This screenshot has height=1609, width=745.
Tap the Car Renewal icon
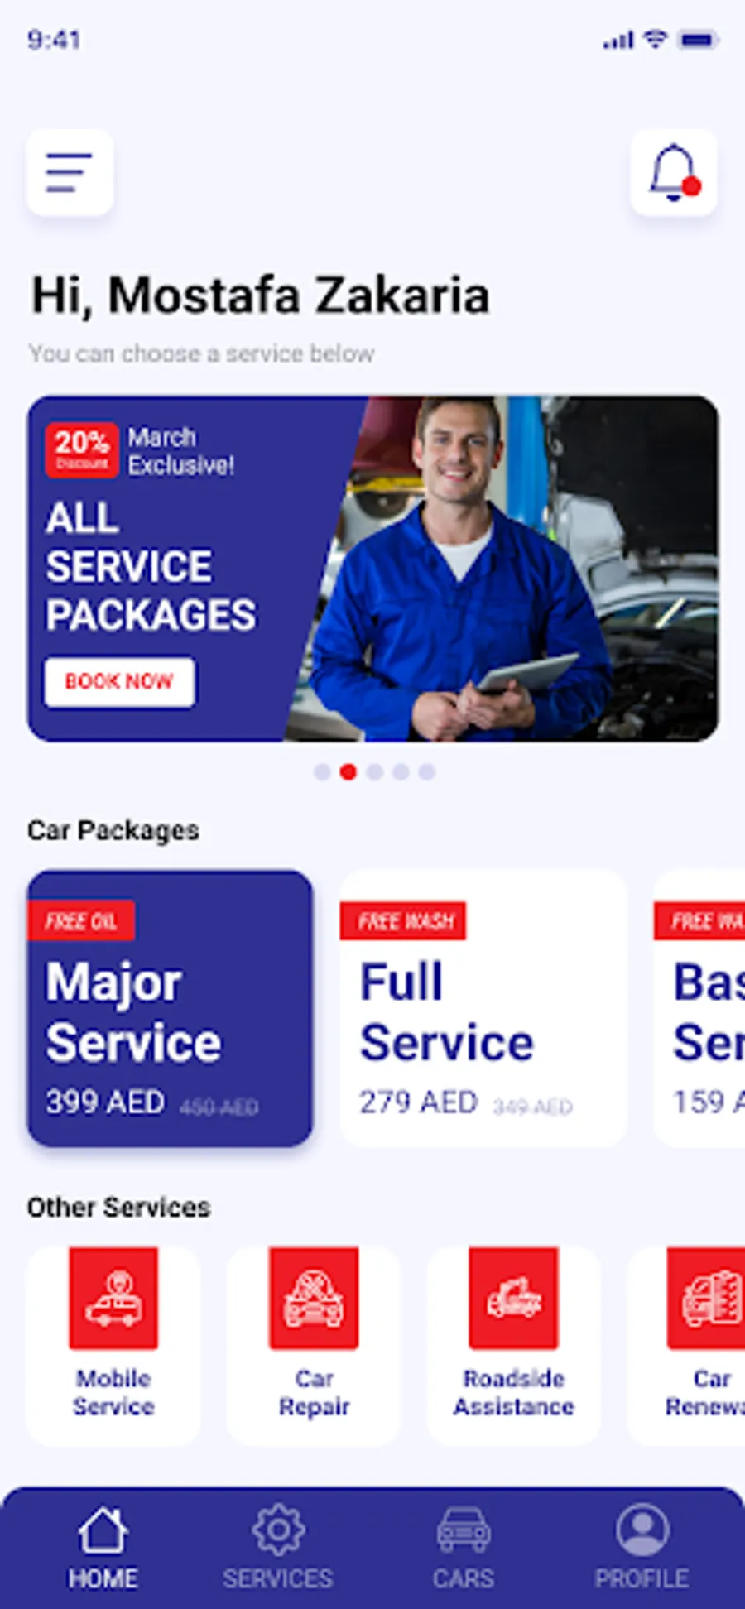pyautogui.click(x=706, y=1298)
